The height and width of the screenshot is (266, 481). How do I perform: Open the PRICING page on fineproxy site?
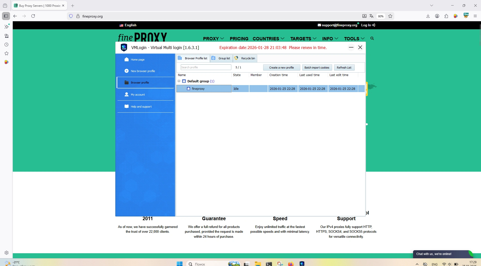[239, 39]
